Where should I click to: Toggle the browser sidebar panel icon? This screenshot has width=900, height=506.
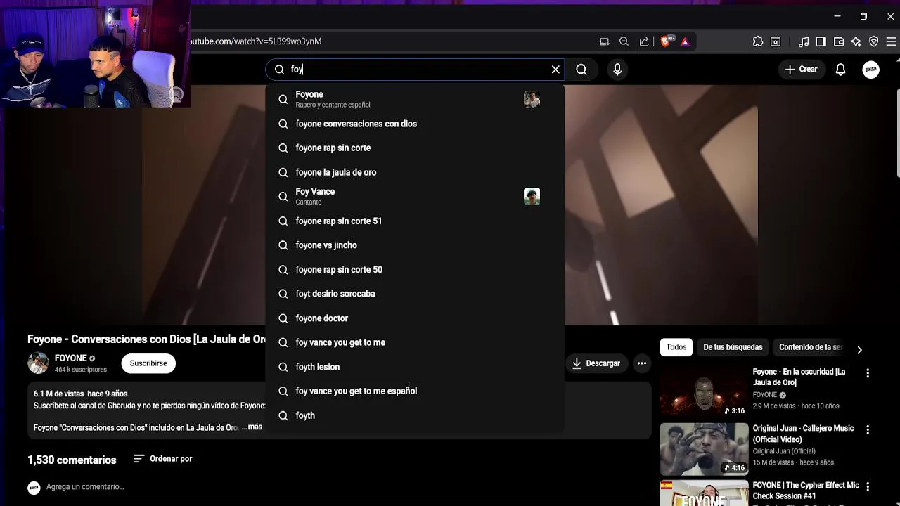(821, 41)
